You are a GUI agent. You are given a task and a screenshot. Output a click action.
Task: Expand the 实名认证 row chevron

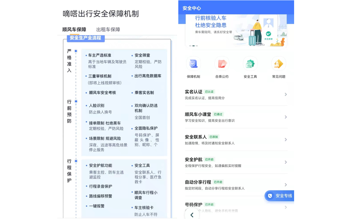(286, 94)
